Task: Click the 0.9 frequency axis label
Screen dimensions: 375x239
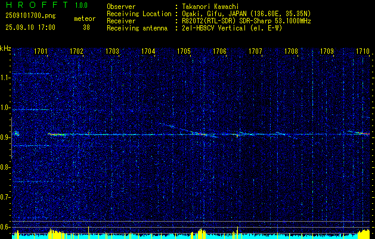Action: 5,137
